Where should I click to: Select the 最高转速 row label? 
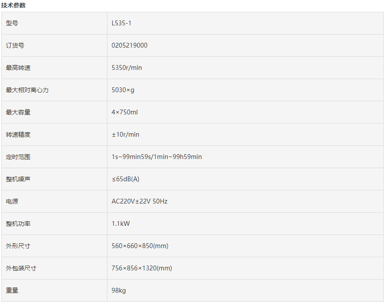[18, 68]
